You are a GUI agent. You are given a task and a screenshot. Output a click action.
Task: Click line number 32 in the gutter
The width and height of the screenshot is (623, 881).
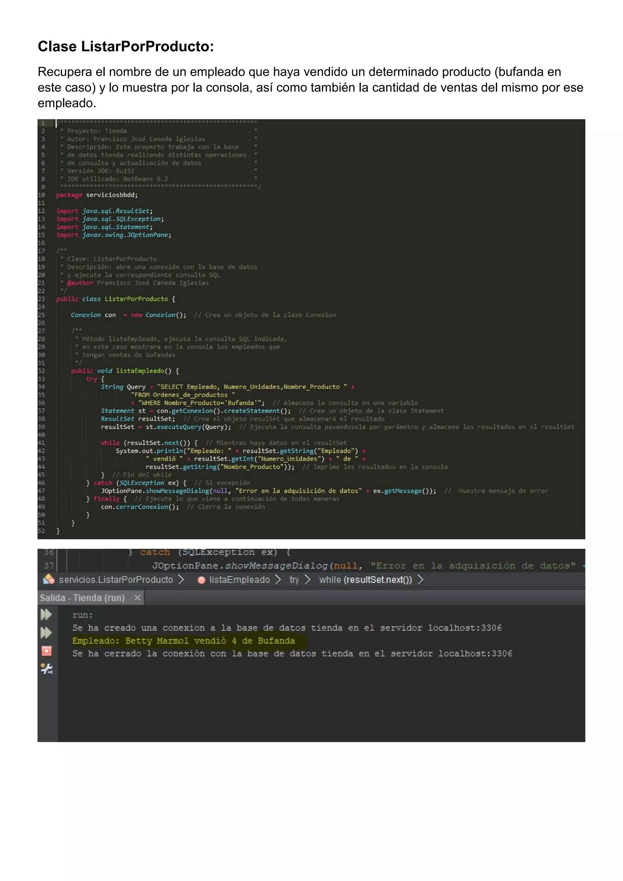41,371
